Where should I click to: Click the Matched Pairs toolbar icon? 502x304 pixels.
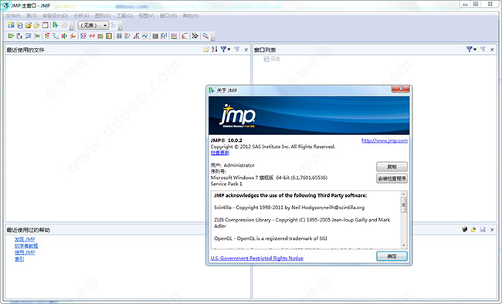28,36
